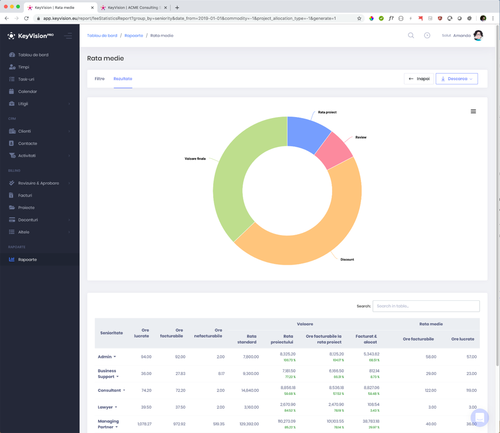Screen dimensions: 500x433
Task: Switch to the Filtre tab
Action: pos(100,79)
